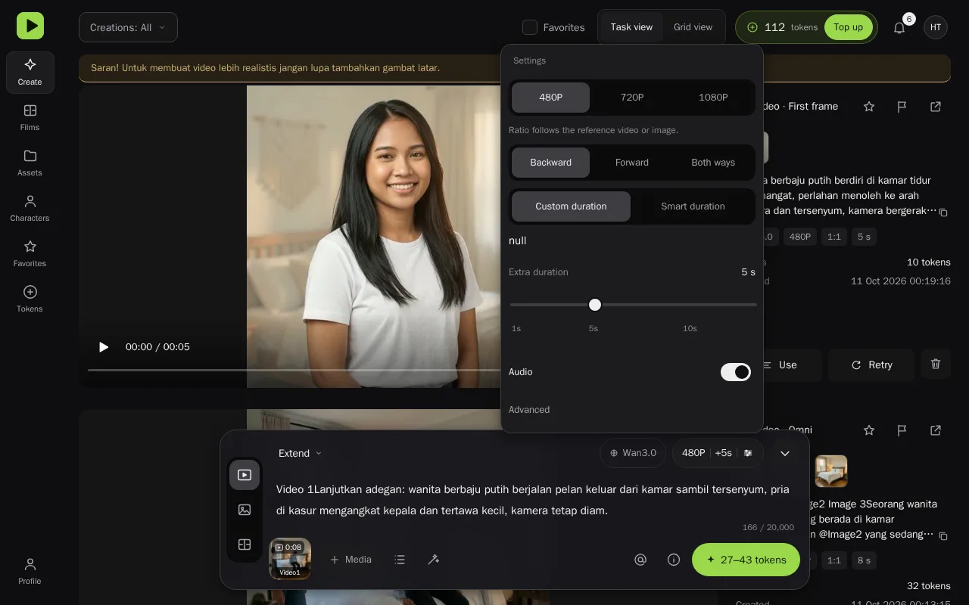Select the grid layout mode icon in composer

pyautogui.click(x=245, y=544)
